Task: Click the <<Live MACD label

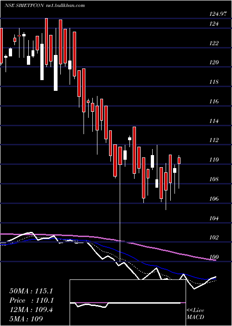Action: 195,314
